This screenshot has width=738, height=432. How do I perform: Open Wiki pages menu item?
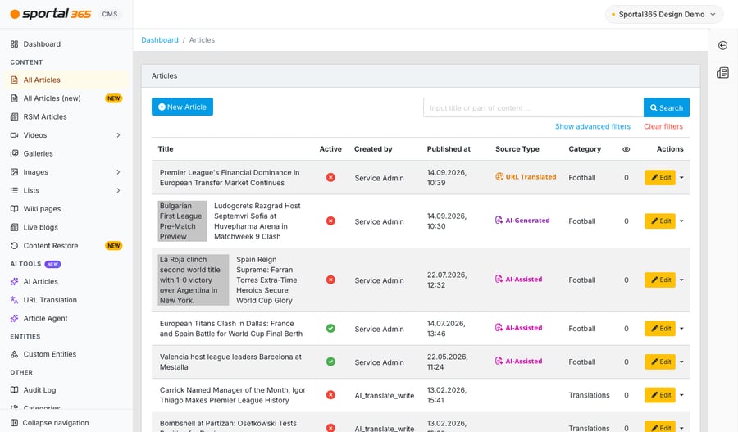coord(66,208)
